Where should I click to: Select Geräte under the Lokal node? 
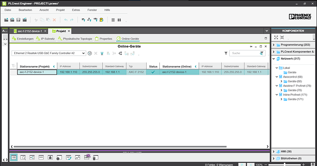coord(292,72)
